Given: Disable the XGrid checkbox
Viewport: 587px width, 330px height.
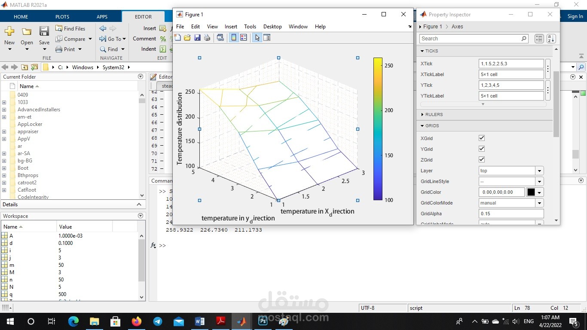Looking at the screenshot, I should coord(481,138).
